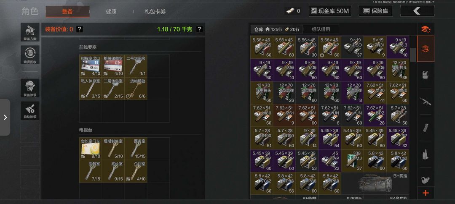This screenshot has width=455, height=204.
Task: Open the 装备涂装 skin icon
Action: coord(30,88)
